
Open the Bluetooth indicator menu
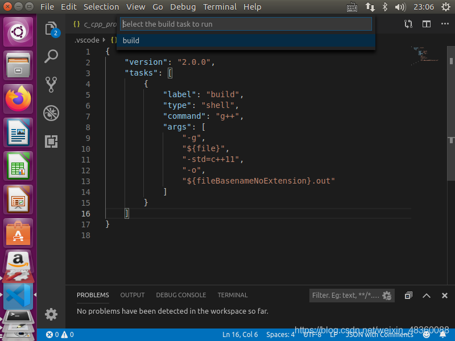click(385, 7)
